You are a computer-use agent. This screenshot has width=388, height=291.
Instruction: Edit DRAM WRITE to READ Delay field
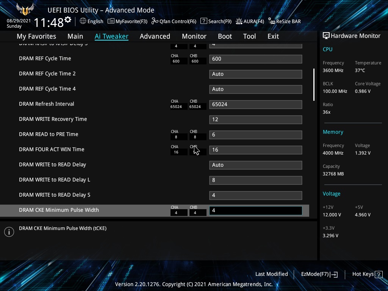pyautogui.click(x=256, y=165)
